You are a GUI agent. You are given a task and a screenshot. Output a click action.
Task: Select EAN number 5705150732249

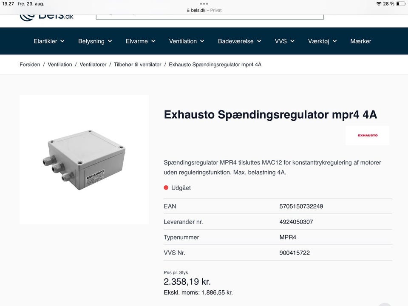tap(301, 207)
